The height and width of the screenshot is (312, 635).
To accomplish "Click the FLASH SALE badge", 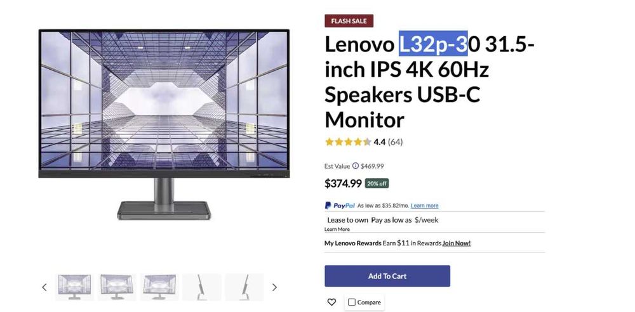I will pos(349,21).
